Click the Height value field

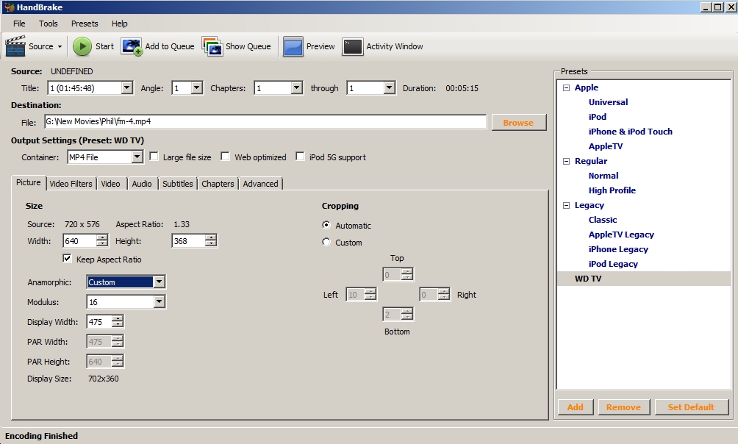coord(188,241)
